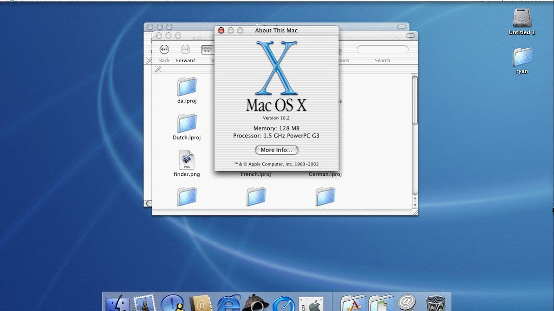The height and width of the screenshot is (311, 554).
Task: Click the Forward arrow in Finder toolbar
Action: 185,50
